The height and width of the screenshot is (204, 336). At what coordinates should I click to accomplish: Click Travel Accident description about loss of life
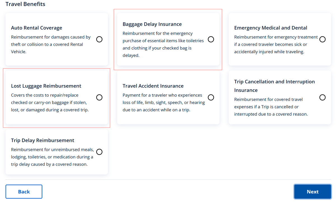(x=164, y=103)
